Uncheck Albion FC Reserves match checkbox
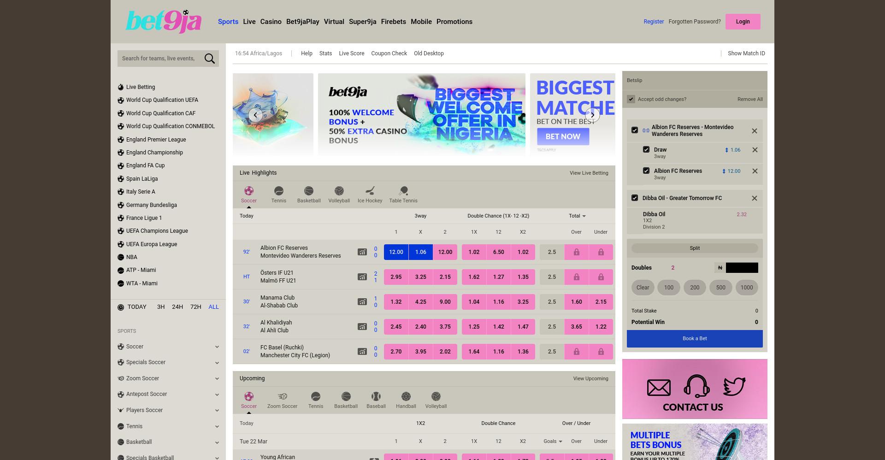This screenshot has width=885, height=460. (x=635, y=130)
